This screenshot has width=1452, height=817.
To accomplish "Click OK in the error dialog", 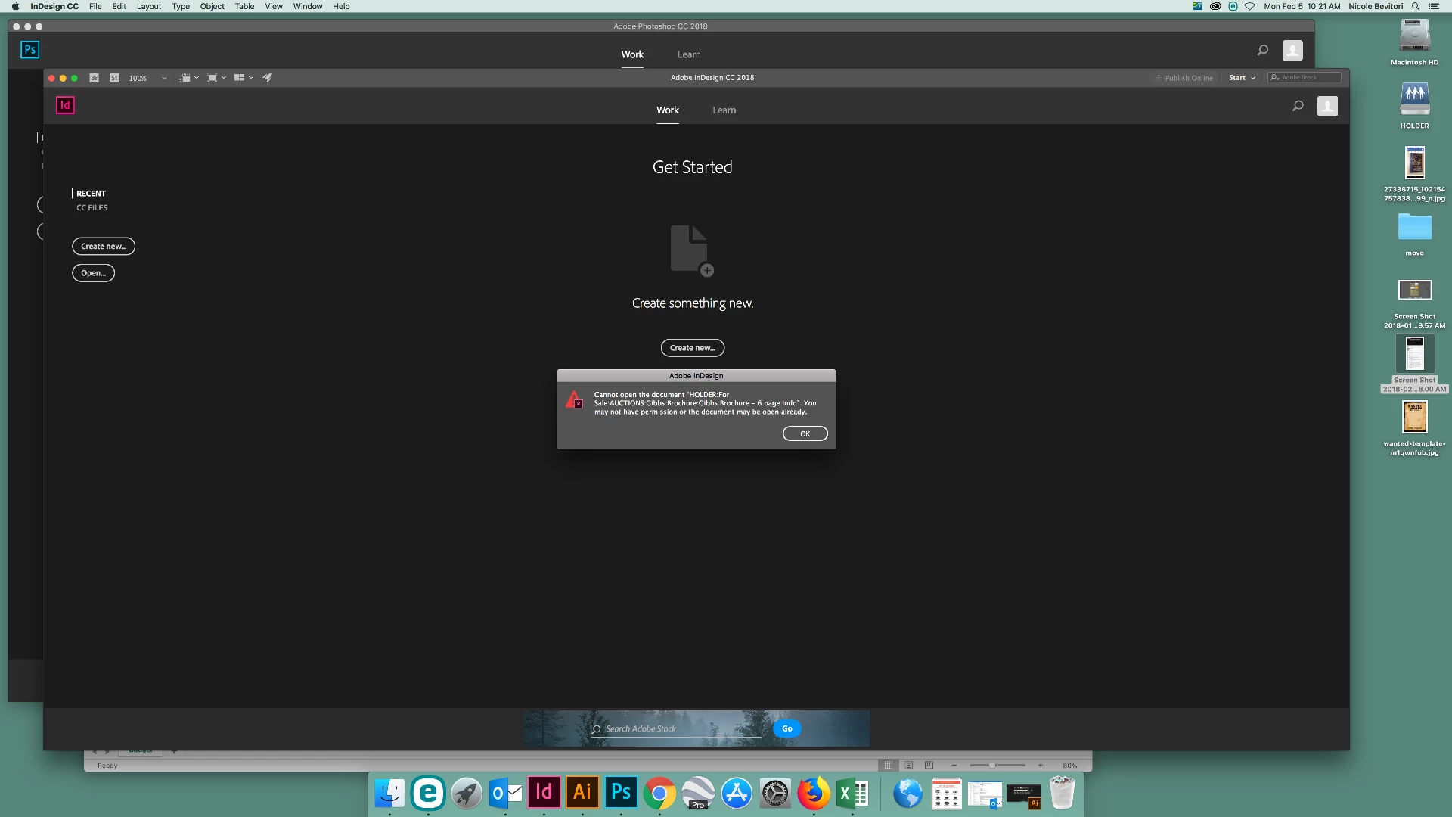I will pyautogui.click(x=805, y=433).
